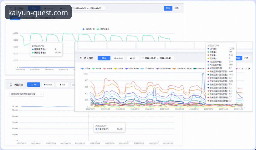This screenshot has height=150, width=256.
Task: Go to next legend page arrow
Action: pos(249,68)
